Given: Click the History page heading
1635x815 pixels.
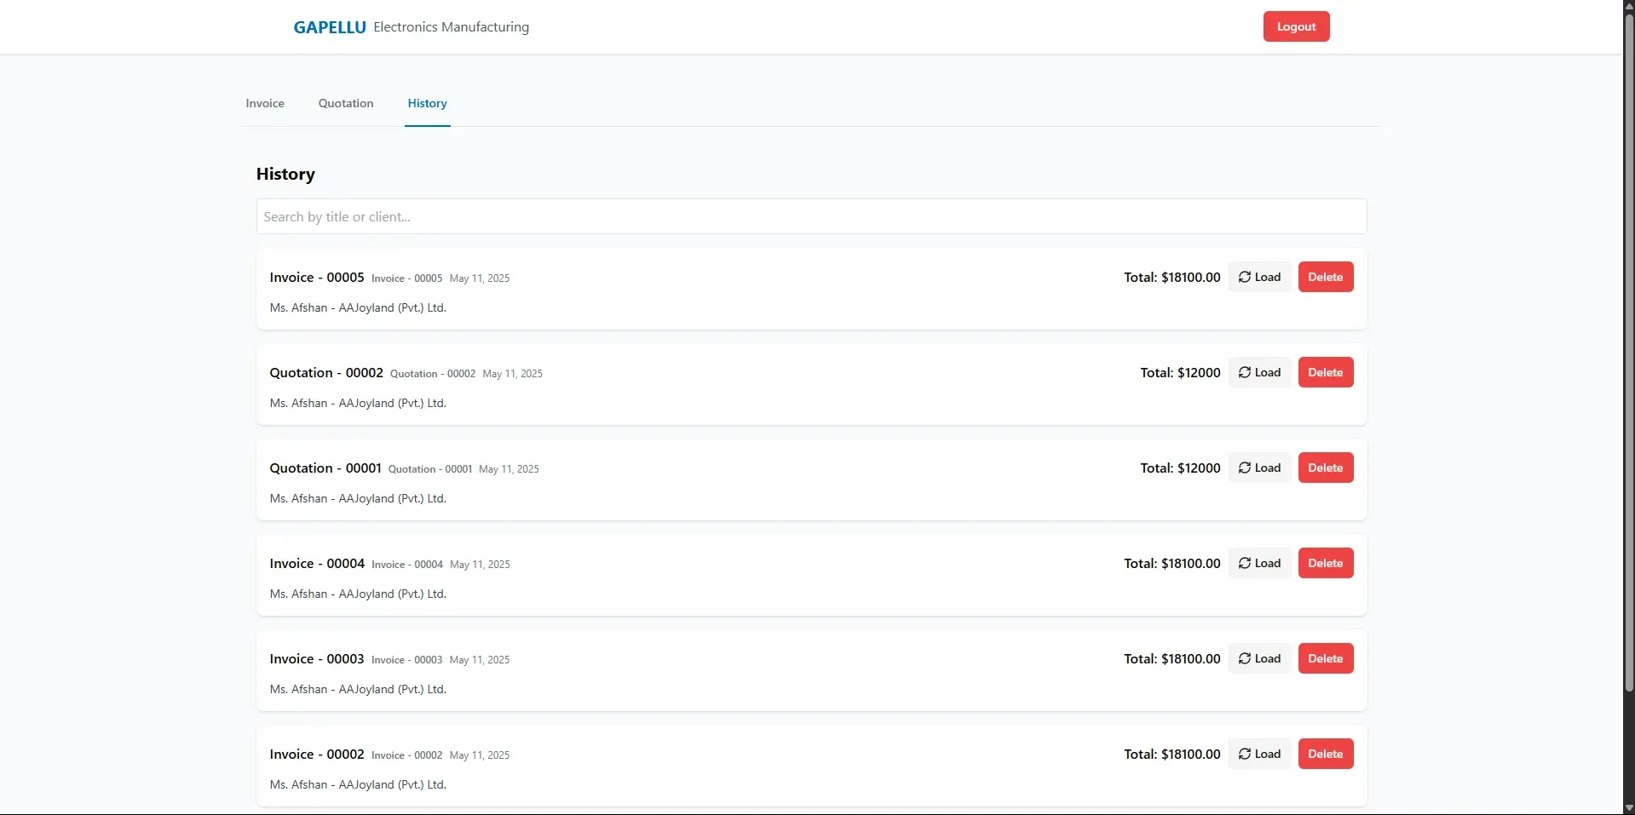Looking at the screenshot, I should click(x=285, y=174).
